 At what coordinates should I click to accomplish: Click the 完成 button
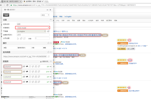(x=6, y=15)
